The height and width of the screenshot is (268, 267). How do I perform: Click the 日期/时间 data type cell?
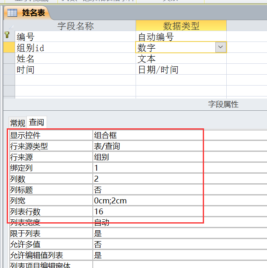point(181,70)
